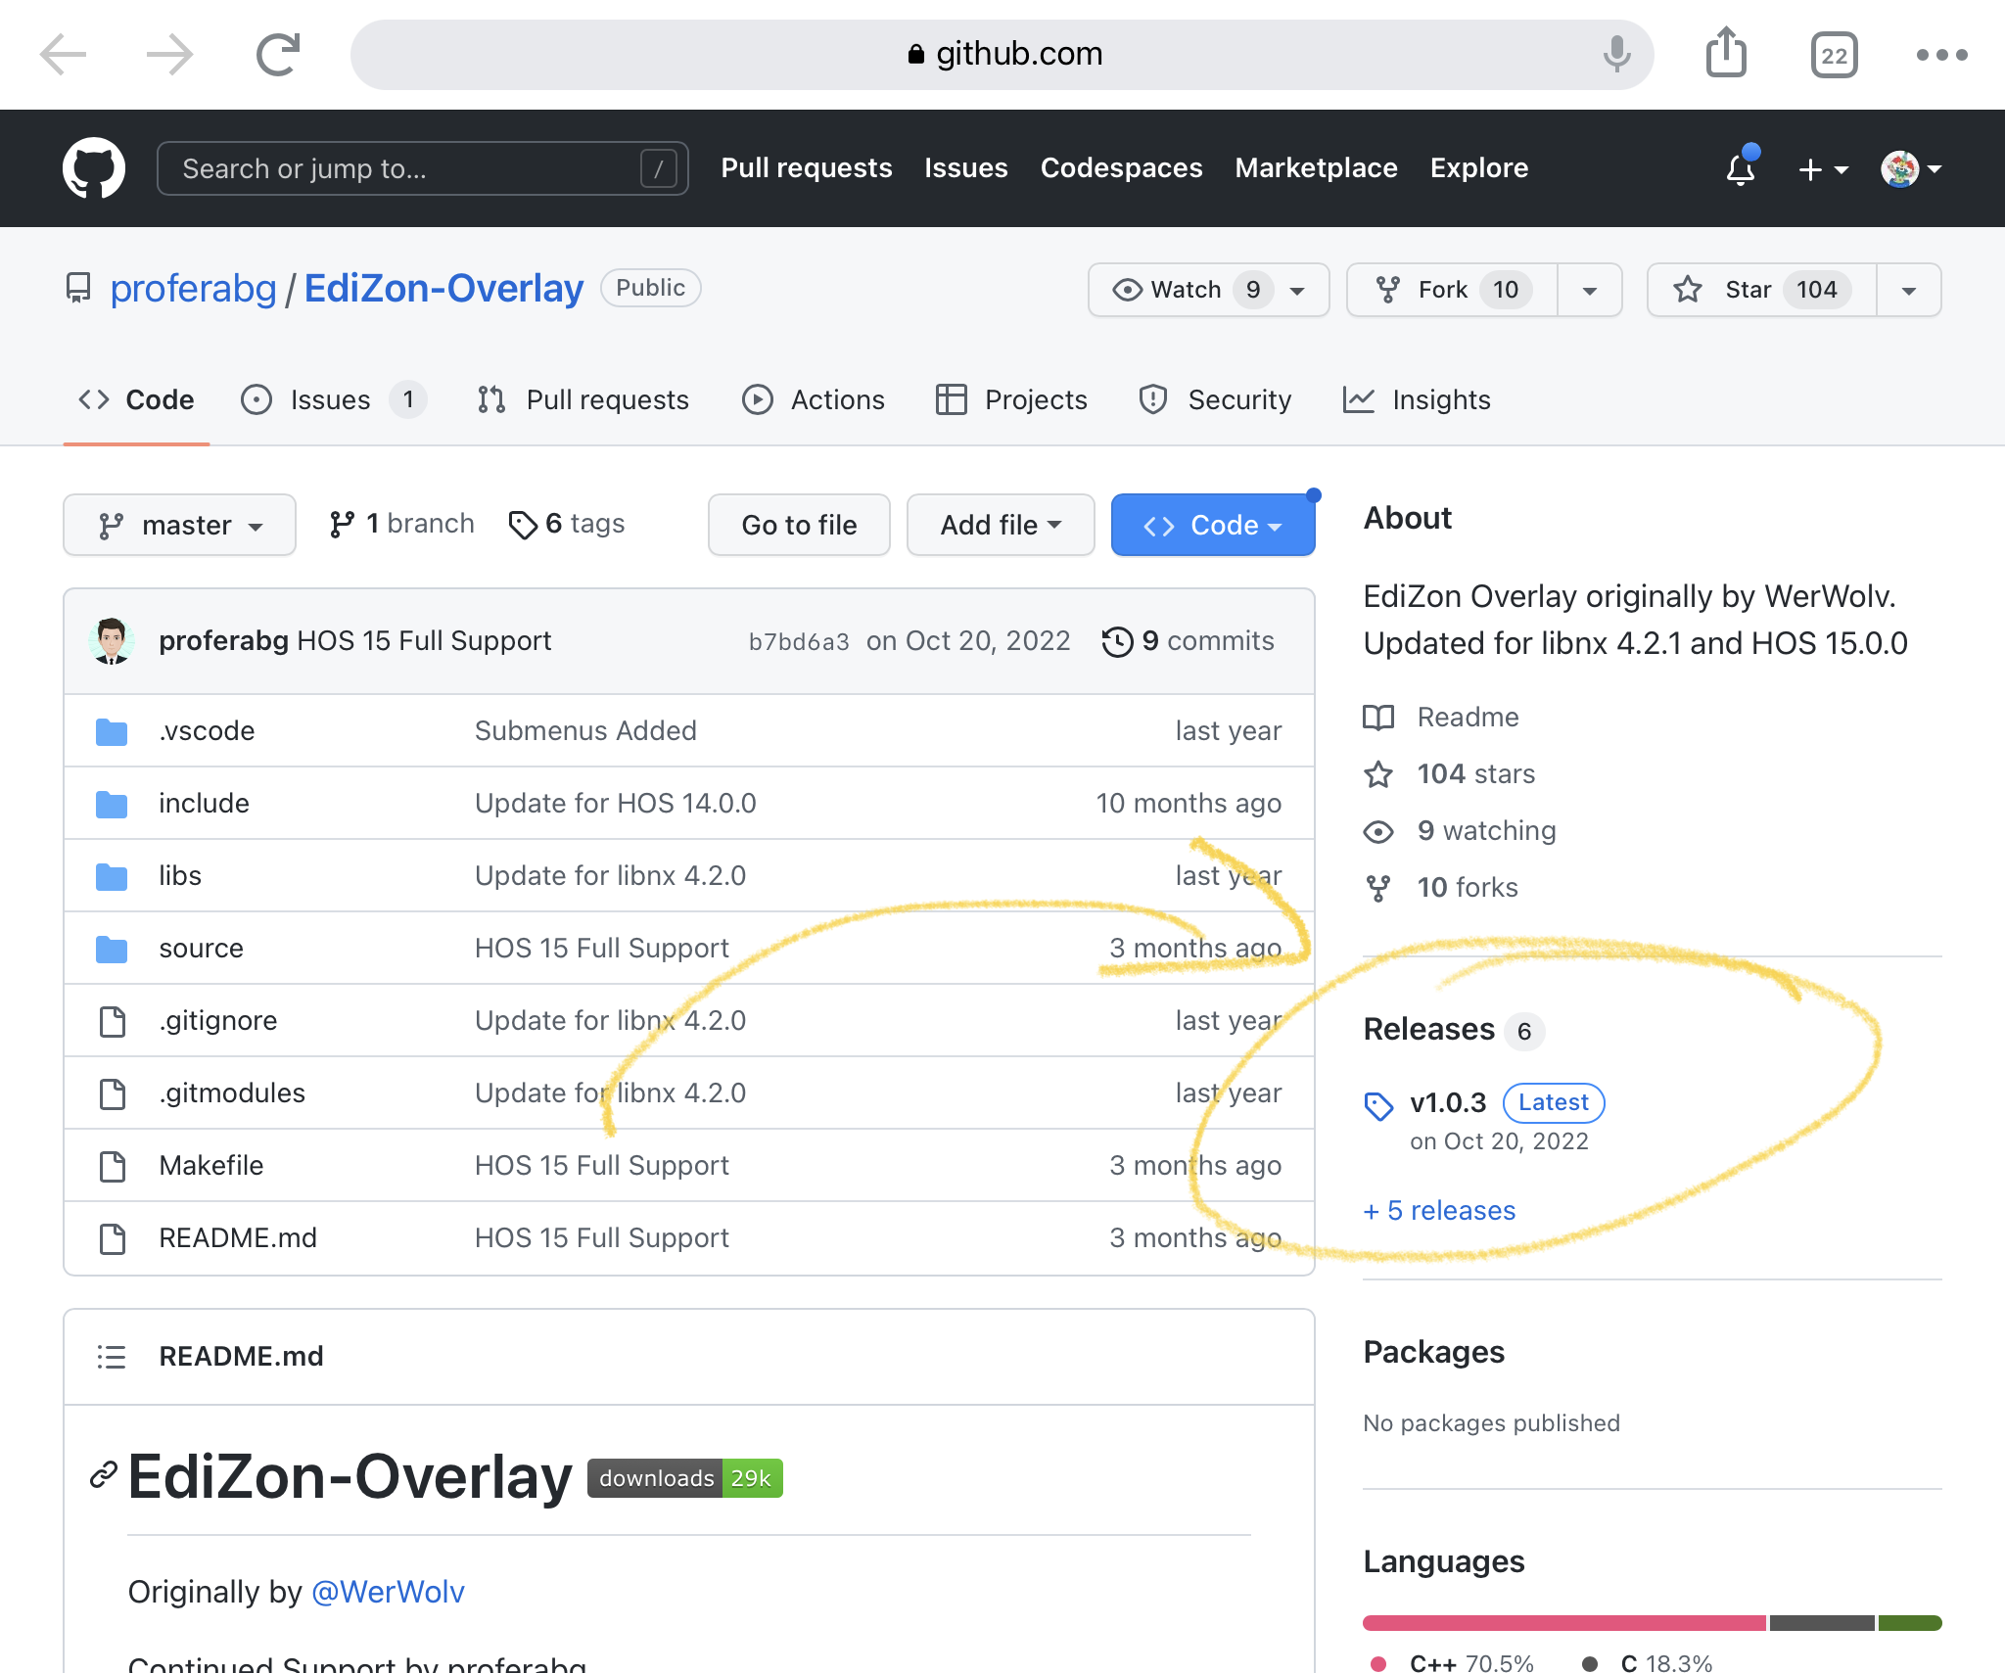Click the downloads 29k badge

click(x=685, y=1478)
